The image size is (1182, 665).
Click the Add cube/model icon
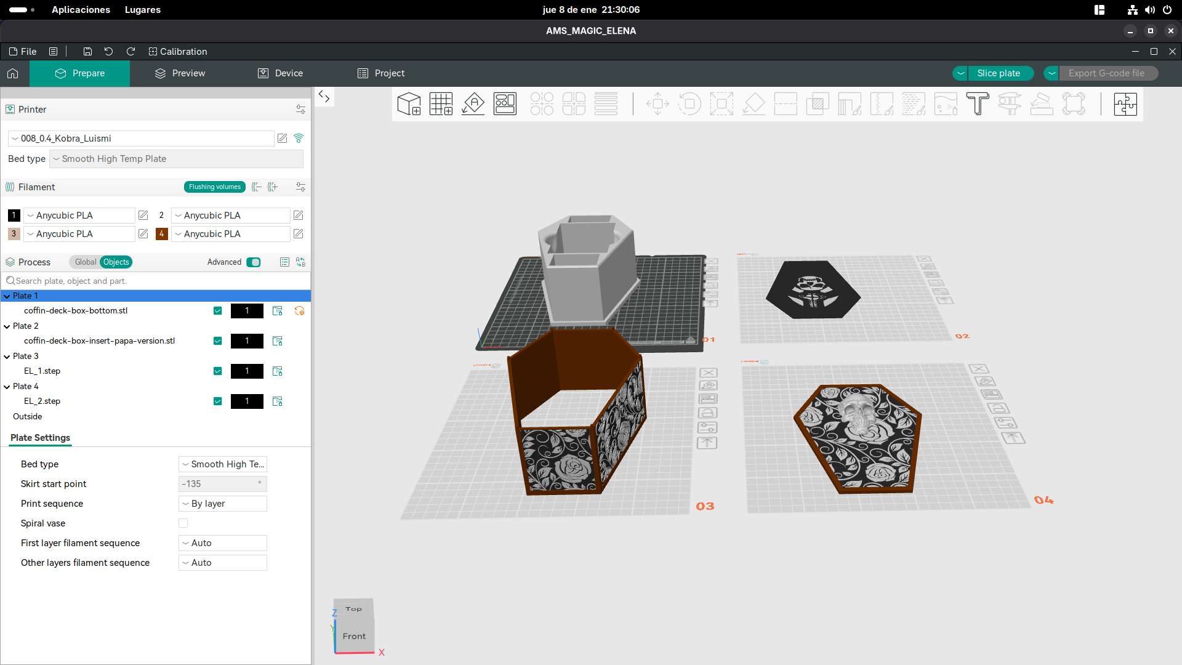(409, 104)
